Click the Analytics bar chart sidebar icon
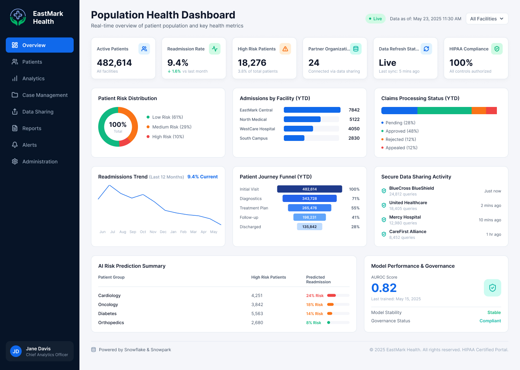Screen dimensions: 520x370 pyautogui.click(x=15, y=78)
